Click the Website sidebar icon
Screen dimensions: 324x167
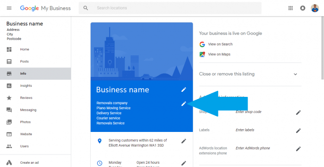(9, 134)
